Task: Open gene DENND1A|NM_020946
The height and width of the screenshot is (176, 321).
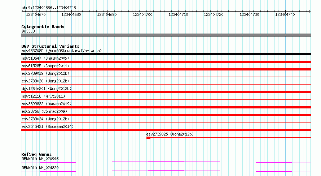Action: 40,159
